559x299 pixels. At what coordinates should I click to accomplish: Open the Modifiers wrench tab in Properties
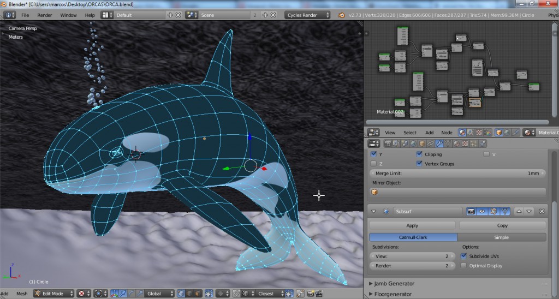[439, 143]
